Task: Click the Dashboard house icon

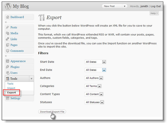Action: [x=7, y=17]
